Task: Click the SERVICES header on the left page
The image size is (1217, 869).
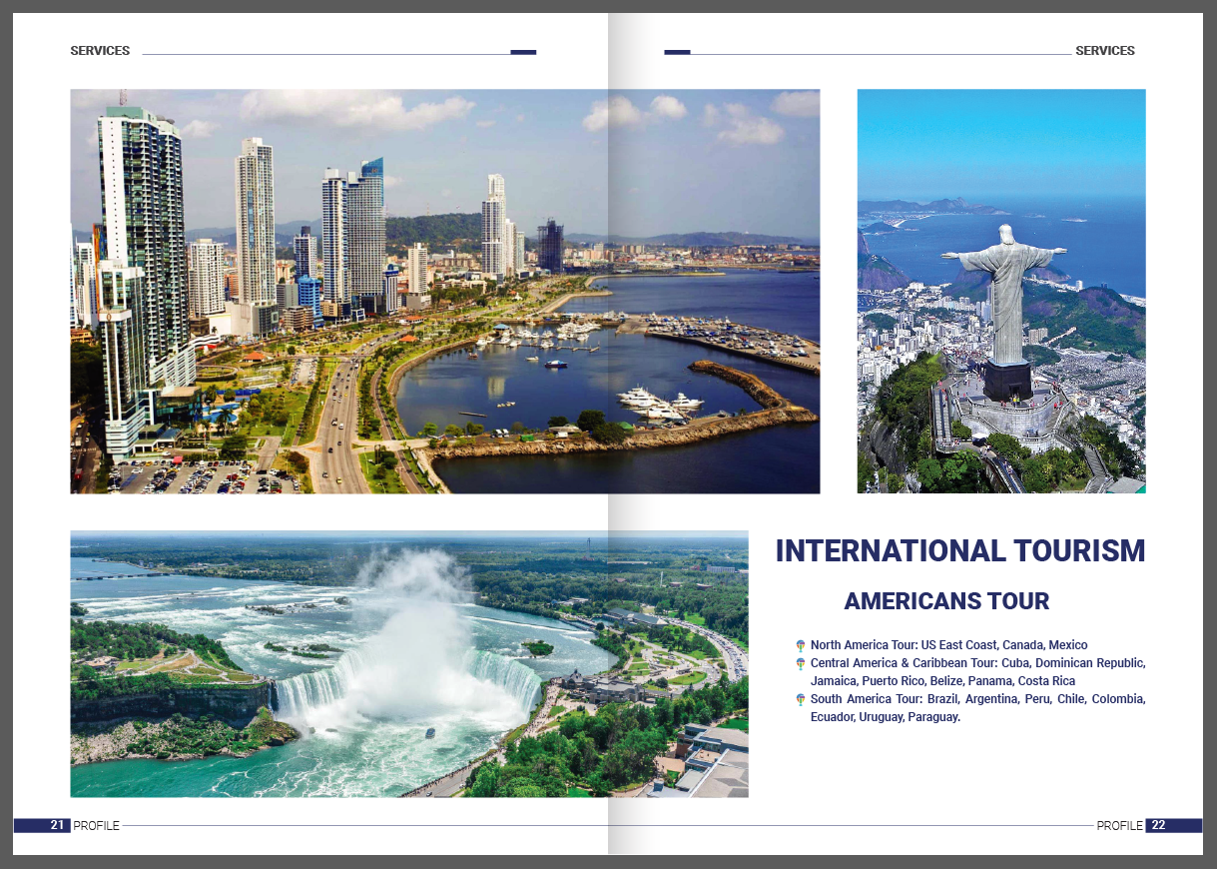Action: [100, 51]
